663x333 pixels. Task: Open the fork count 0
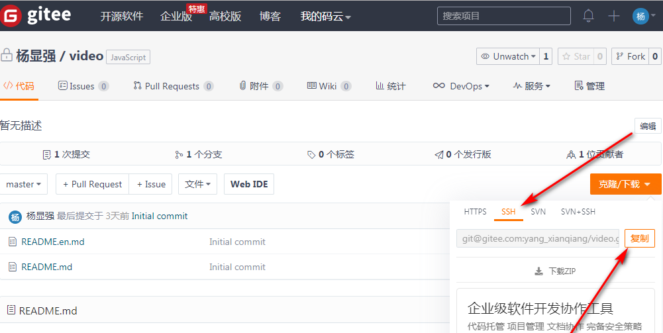pyautogui.click(x=655, y=56)
